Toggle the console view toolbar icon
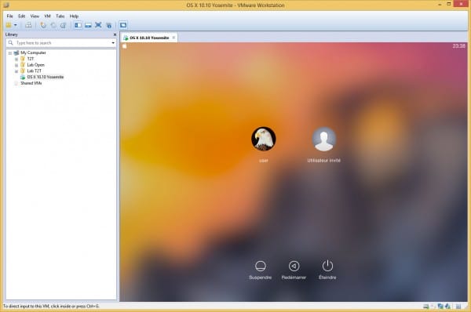This screenshot has width=471, height=312. (123, 25)
